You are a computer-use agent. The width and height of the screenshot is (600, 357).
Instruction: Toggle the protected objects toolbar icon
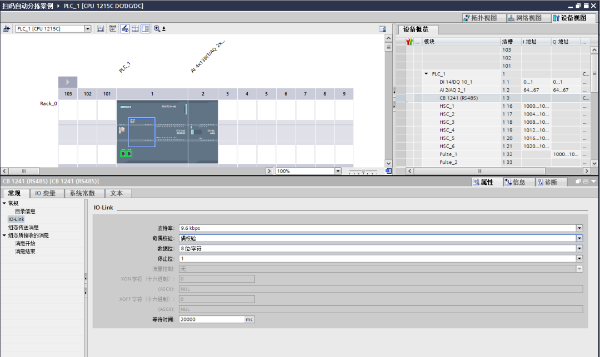click(125, 29)
